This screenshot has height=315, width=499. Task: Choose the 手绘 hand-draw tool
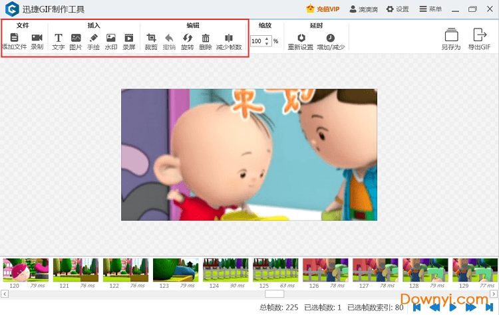coord(93,39)
